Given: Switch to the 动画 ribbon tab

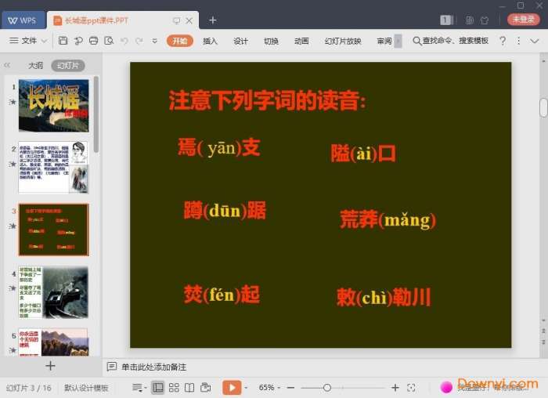Looking at the screenshot, I should 301,41.
